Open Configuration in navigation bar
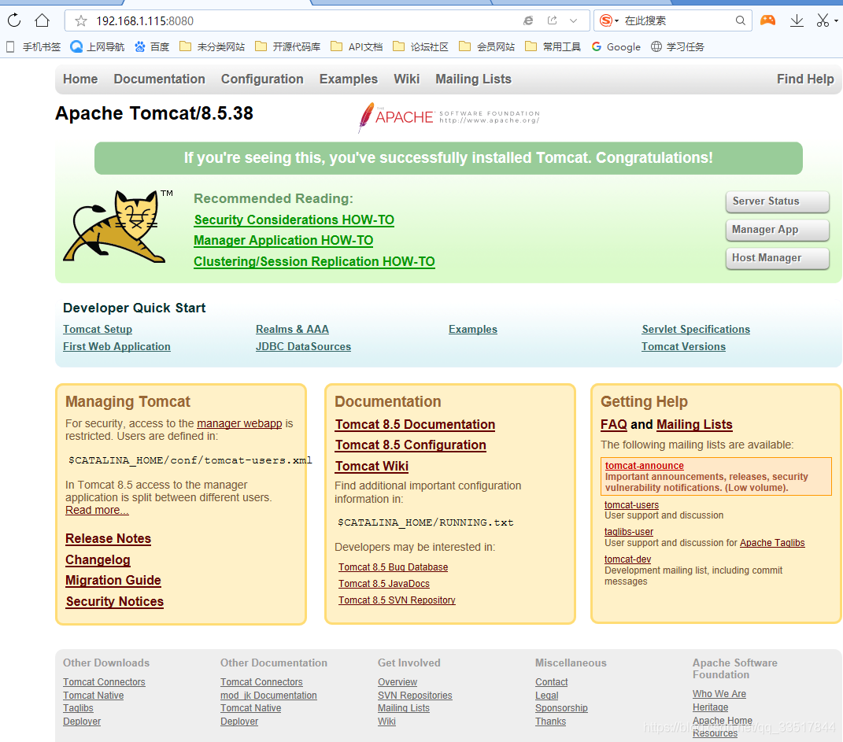 (262, 79)
